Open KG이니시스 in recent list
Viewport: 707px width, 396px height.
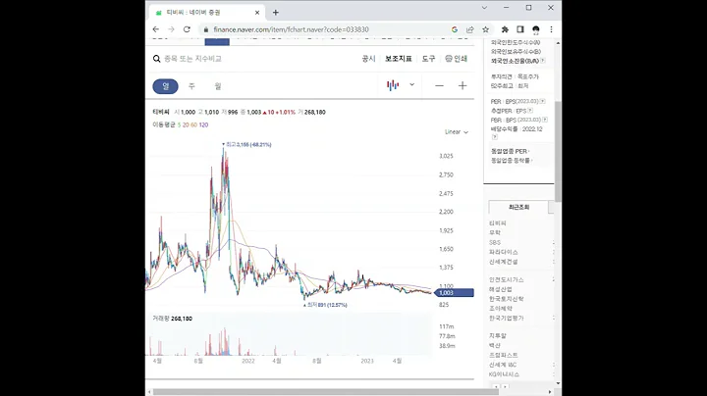504,374
